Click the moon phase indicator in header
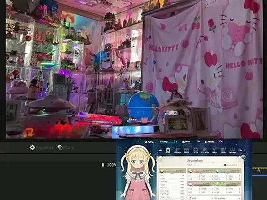267x200 pixels. click(x=214, y=142)
